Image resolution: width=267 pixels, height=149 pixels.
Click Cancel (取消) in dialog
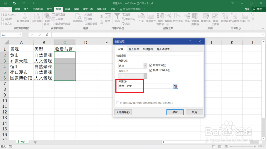click(194, 112)
